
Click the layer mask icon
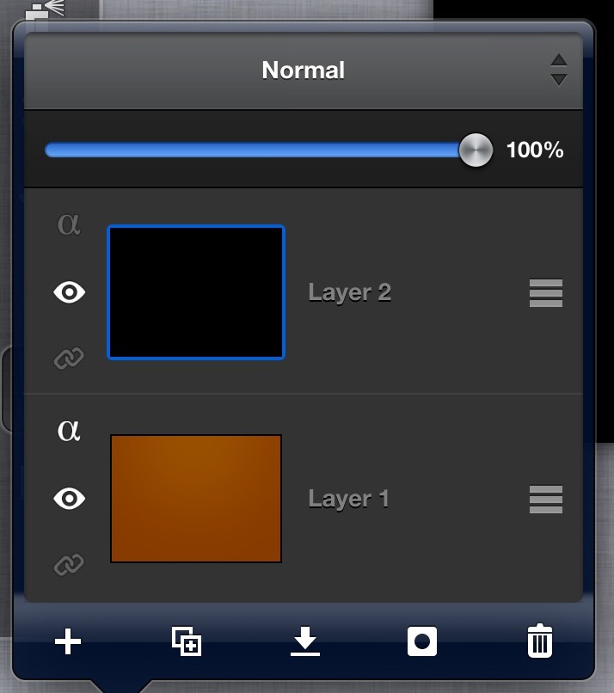tap(422, 641)
